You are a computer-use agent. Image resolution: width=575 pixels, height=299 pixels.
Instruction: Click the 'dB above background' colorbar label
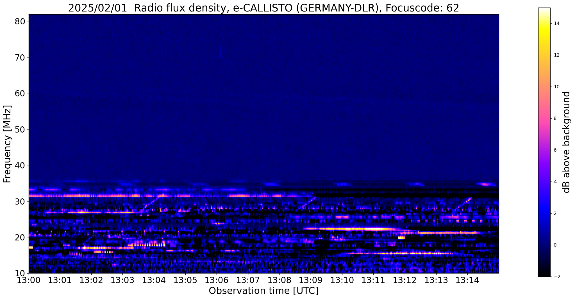[x=567, y=142]
